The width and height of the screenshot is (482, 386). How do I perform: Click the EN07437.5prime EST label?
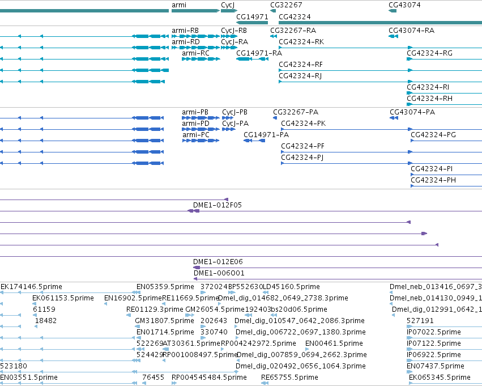pyautogui.click(x=436, y=366)
